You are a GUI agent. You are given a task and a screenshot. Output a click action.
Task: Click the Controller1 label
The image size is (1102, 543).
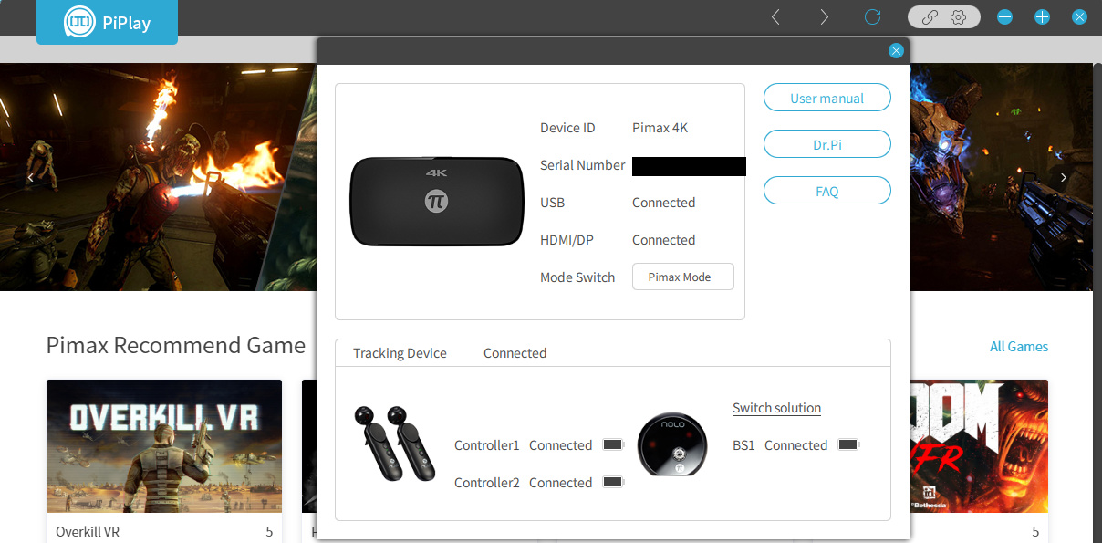click(x=487, y=445)
